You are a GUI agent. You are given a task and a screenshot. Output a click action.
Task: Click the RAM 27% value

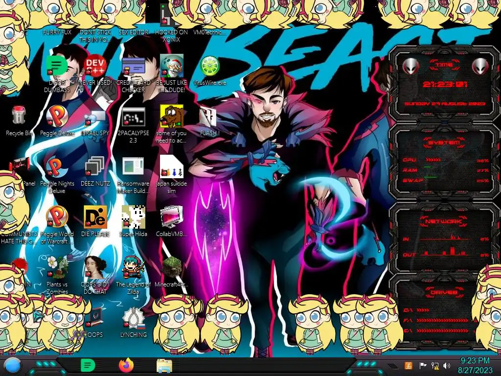tap(483, 170)
